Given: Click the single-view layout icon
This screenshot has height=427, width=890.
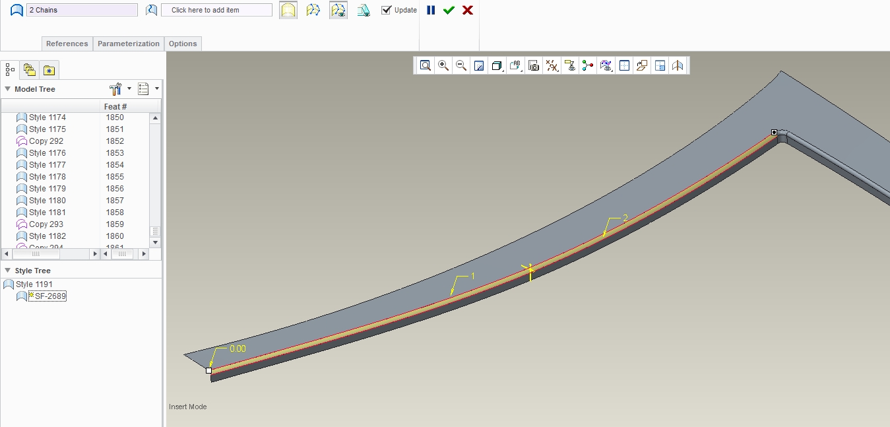Looking at the screenshot, I should coord(624,65).
